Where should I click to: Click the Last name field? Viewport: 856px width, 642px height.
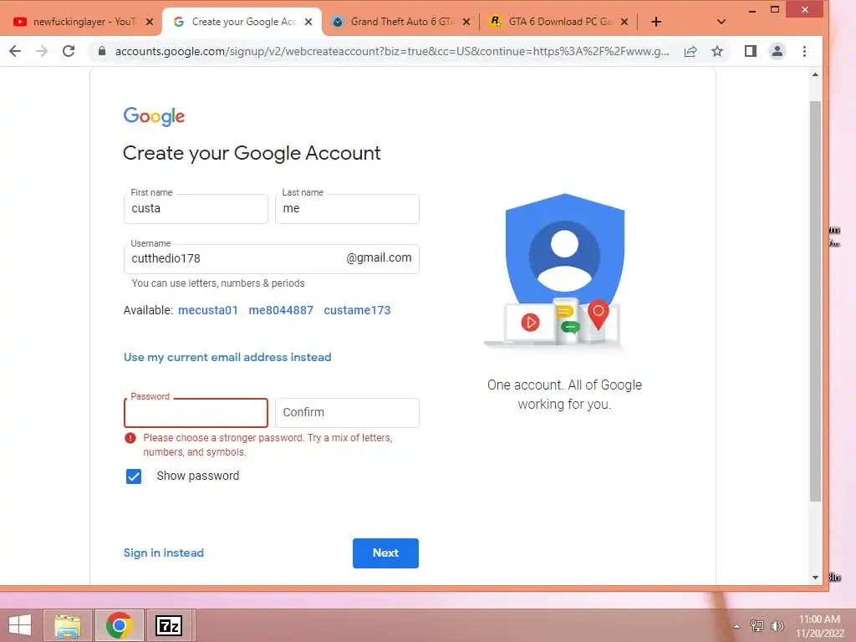pyautogui.click(x=347, y=208)
